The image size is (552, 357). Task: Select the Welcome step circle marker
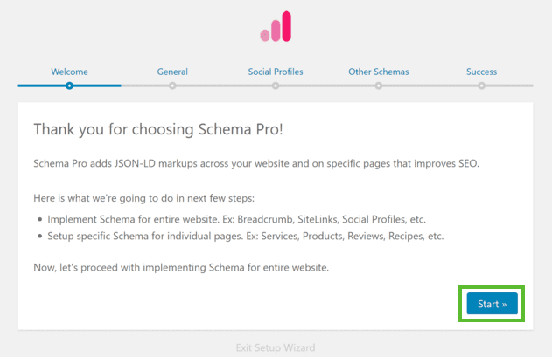pos(69,86)
